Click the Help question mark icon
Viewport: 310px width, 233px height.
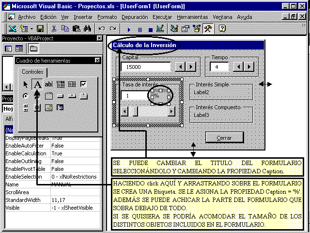click(222, 29)
